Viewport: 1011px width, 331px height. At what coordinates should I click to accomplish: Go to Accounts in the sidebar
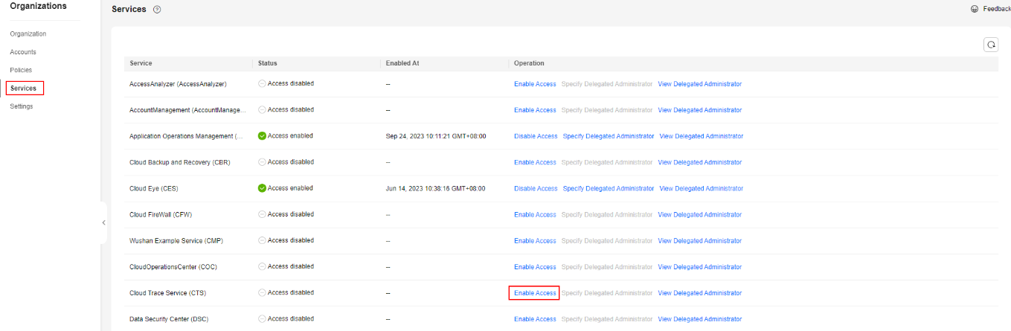(x=23, y=52)
